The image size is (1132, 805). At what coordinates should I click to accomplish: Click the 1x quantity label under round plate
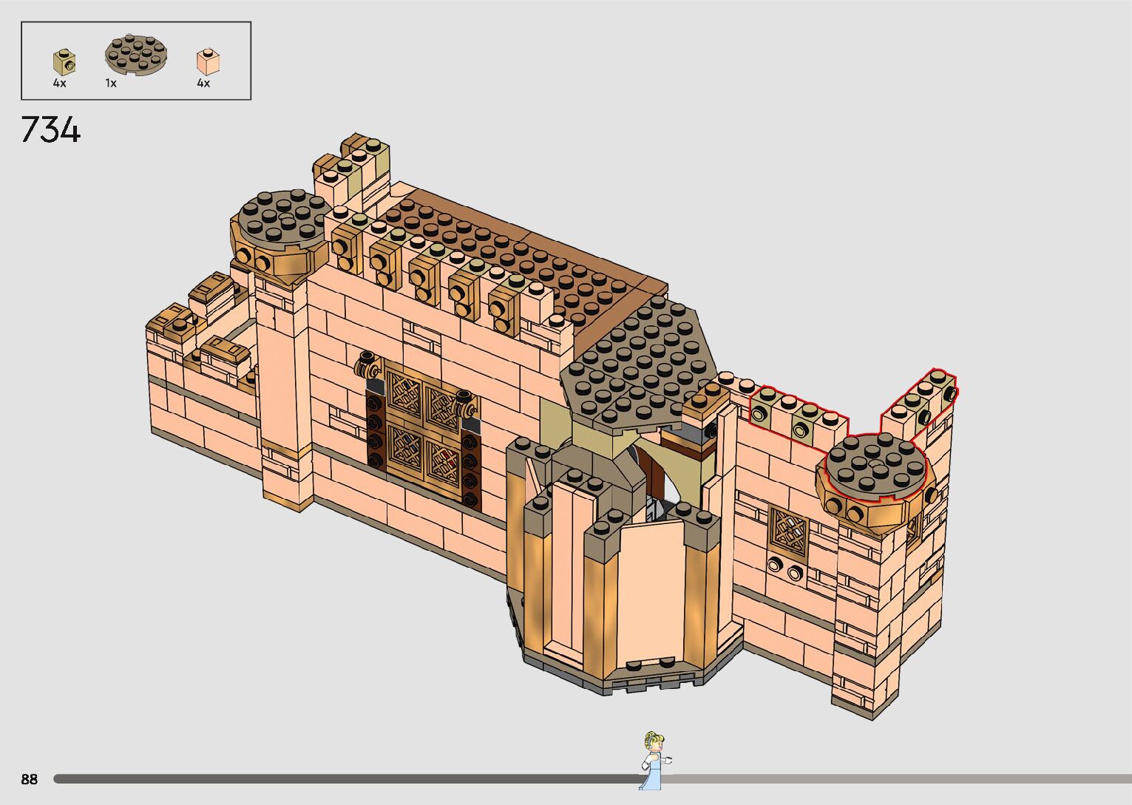(111, 84)
